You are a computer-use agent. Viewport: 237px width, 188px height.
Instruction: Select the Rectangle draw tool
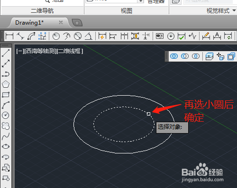point(6,95)
